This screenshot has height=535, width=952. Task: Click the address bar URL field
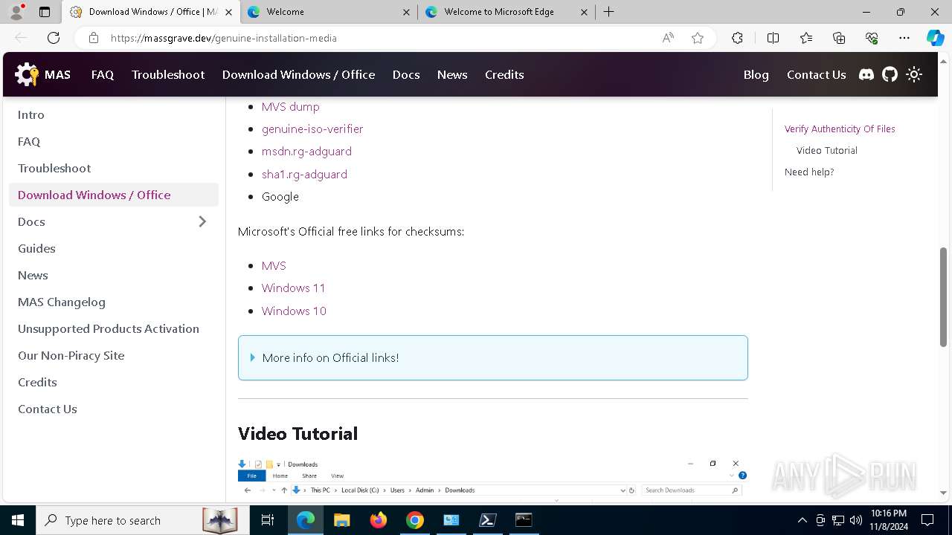pos(379,38)
